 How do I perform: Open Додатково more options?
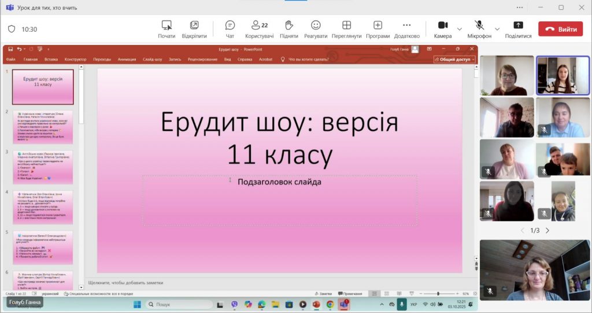(406, 29)
